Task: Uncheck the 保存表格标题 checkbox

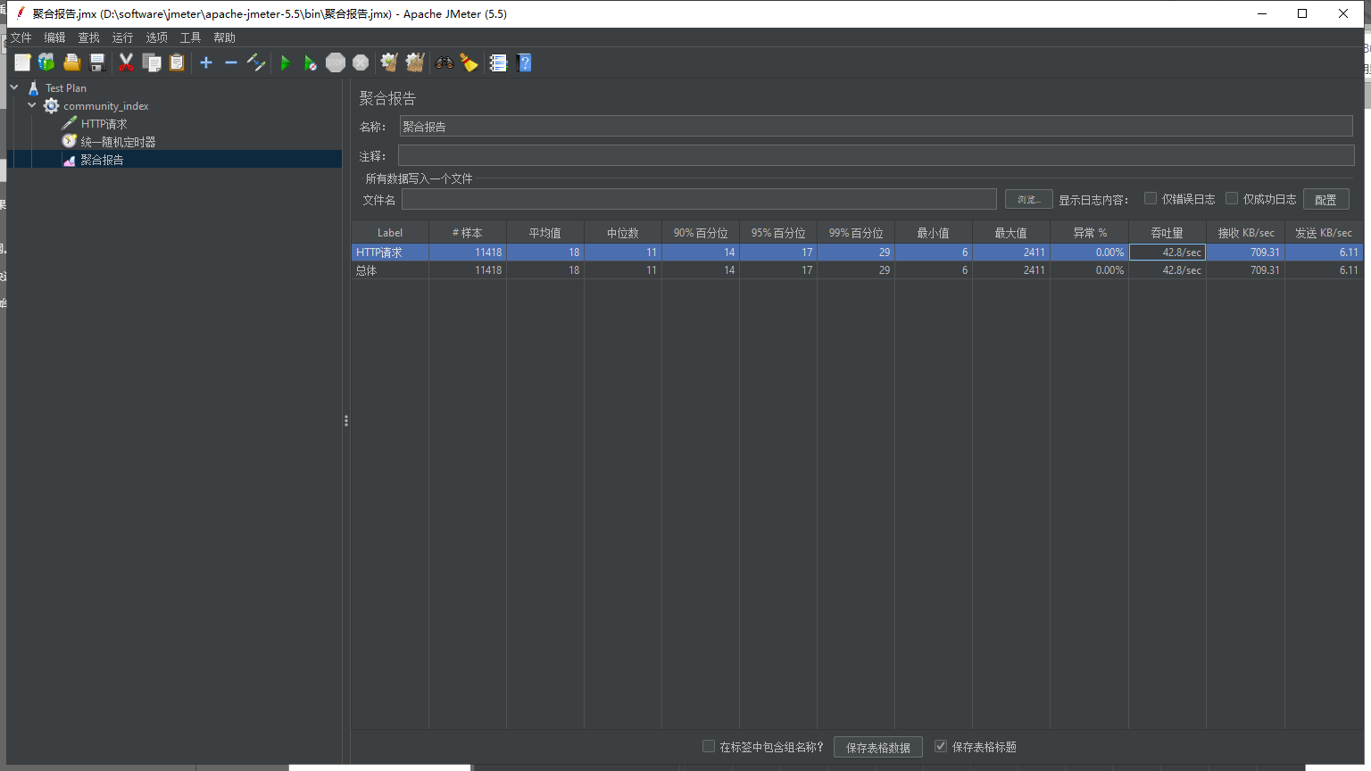Action: pos(941,746)
